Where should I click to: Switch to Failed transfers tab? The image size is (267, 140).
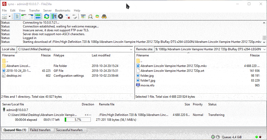41,130
